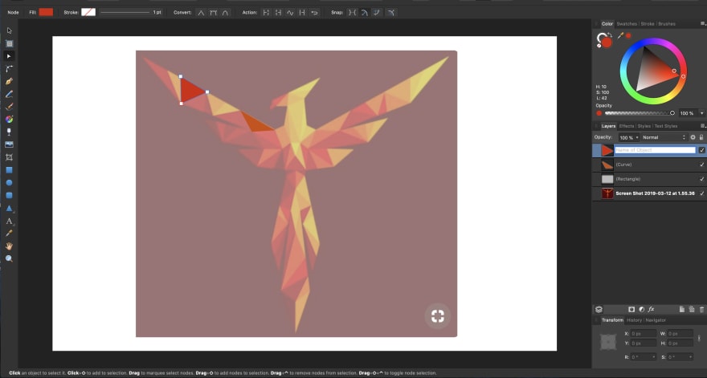Click the Stroke swatch in toolbar
This screenshot has width=707, height=378.
tap(88, 12)
